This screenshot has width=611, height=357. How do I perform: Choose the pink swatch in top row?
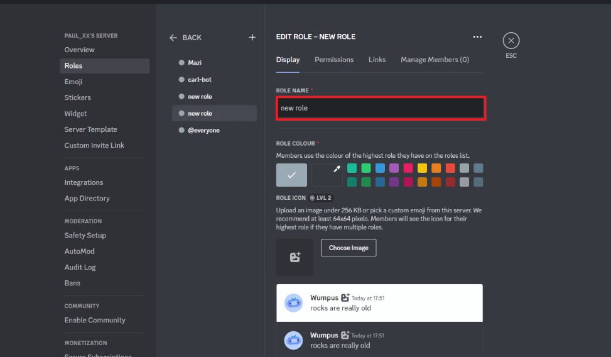(x=408, y=168)
